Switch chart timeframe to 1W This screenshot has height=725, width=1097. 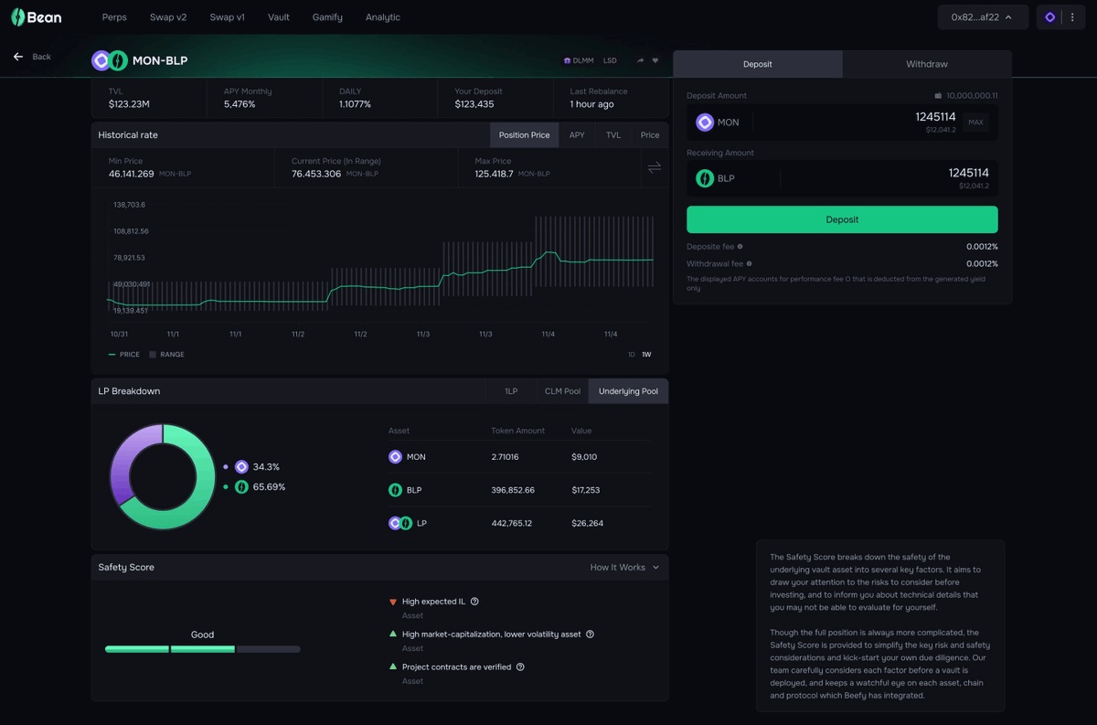646,355
